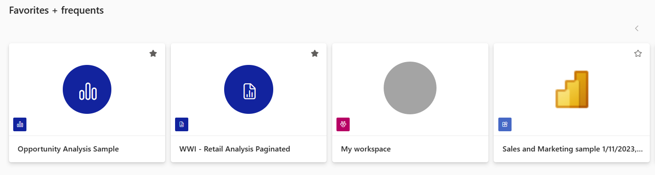Click the blue app badge icon

click(x=505, y=124)
